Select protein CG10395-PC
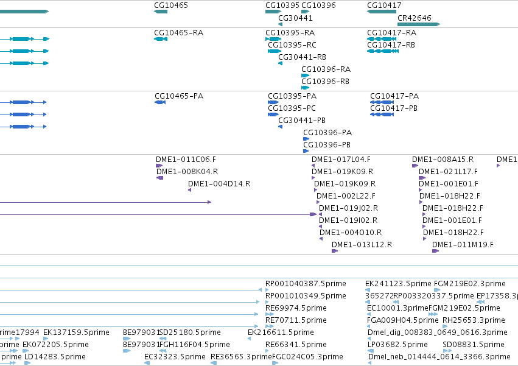Screen dimensions: 518x366 pyautogui.click(x=292, y=108)
